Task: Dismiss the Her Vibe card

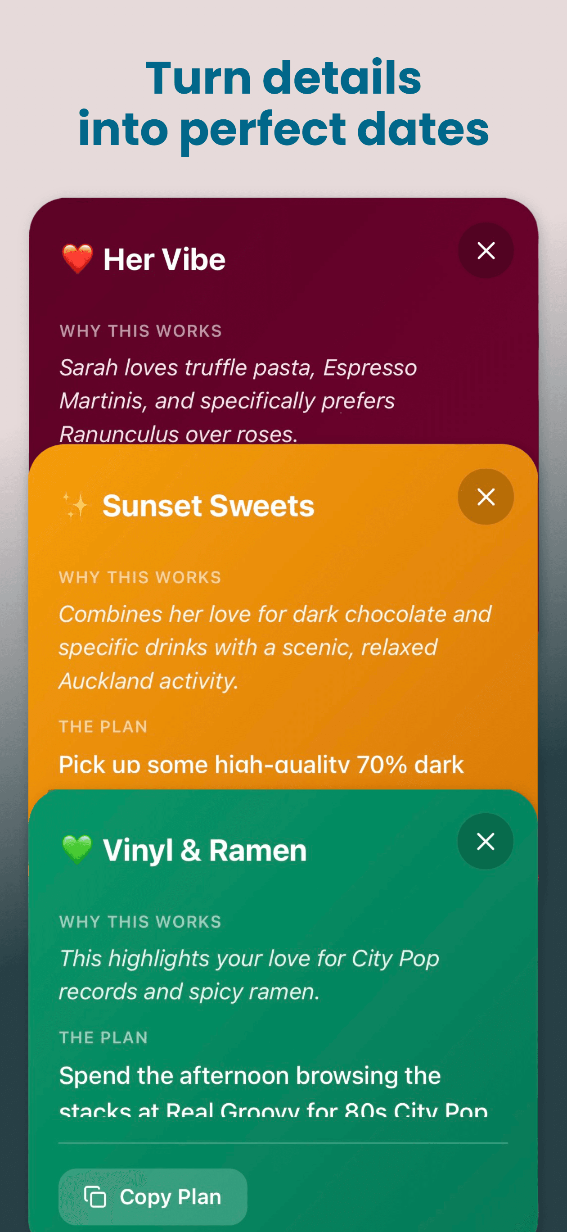Action: [x=486, y=251]
